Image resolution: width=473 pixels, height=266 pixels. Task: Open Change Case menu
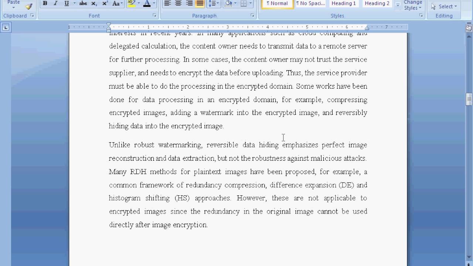[118, 3]
